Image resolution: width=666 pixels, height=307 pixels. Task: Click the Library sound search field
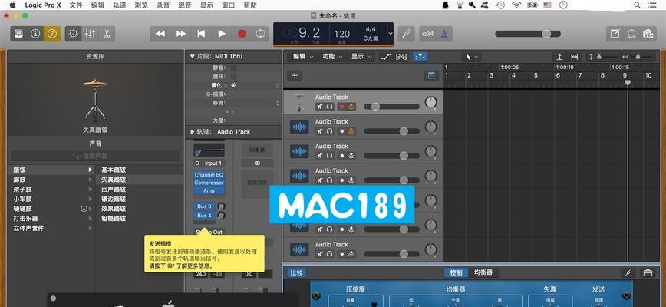pos(95,156)
